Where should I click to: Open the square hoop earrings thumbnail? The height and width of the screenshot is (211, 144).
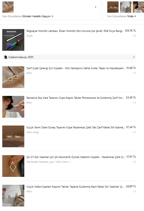[13, 107]
